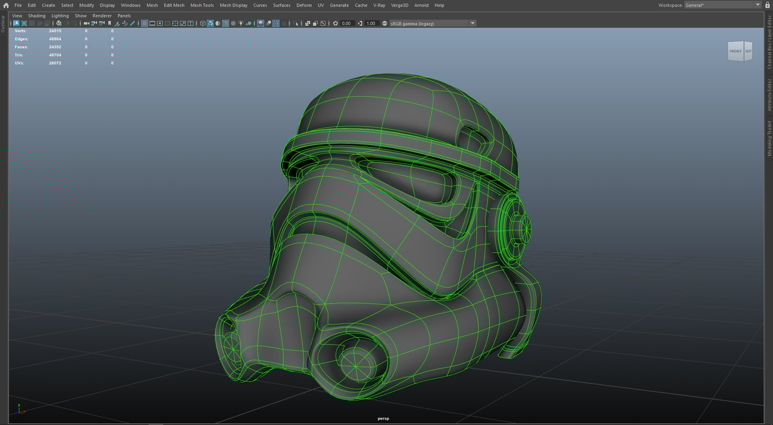Toggle the shadows icon
773x425 pixels.
(249, 24)
